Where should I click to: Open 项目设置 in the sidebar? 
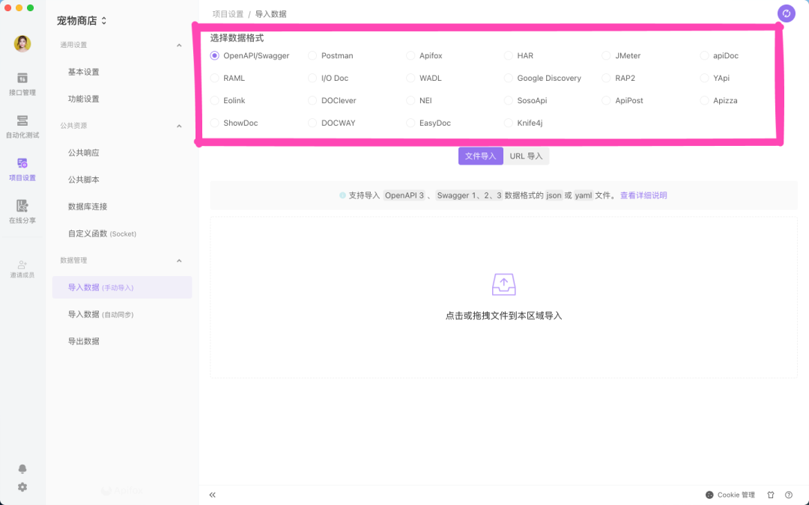22,170
